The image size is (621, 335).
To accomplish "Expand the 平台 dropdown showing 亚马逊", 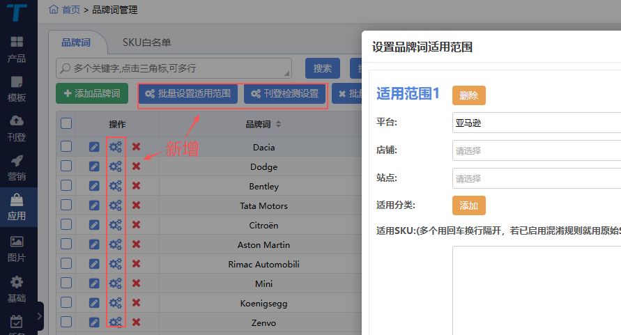I will 536,123.
